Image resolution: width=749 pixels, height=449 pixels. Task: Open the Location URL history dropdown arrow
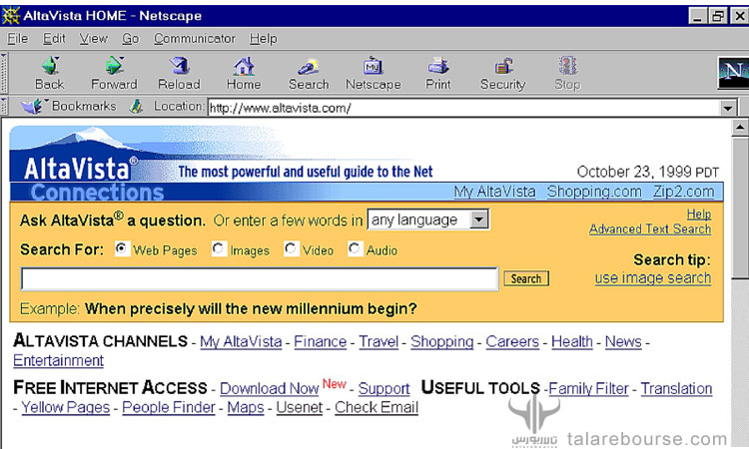coord(727,109)
